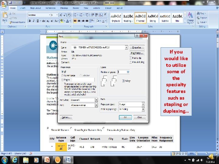219x164 pixels.
Task: Click the Cut command in Clipboard group
Action: point(12,13)
